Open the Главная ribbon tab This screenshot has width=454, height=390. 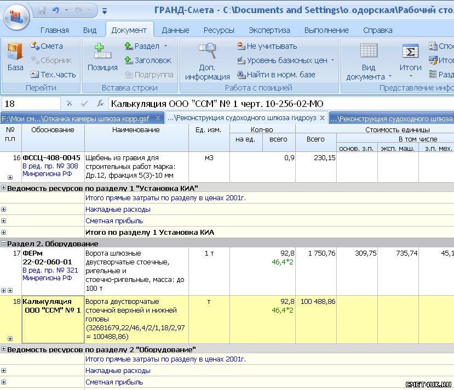tap(55, 30)
